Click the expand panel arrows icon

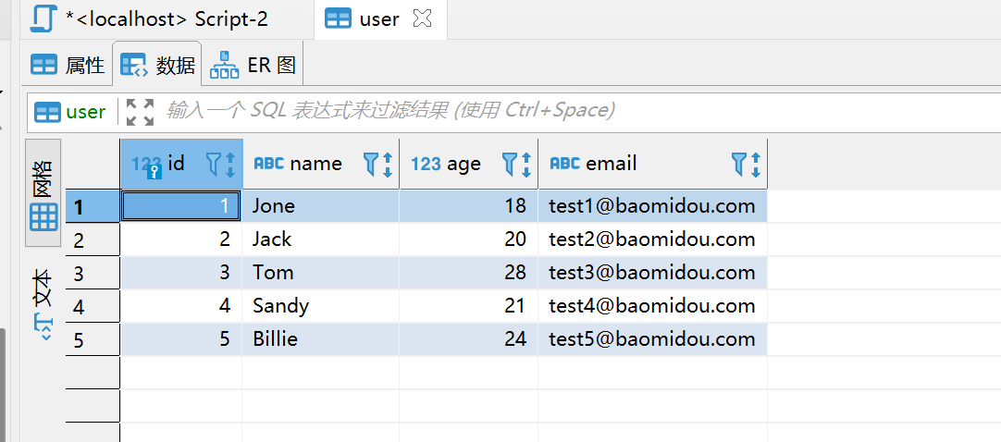[140, 112]
